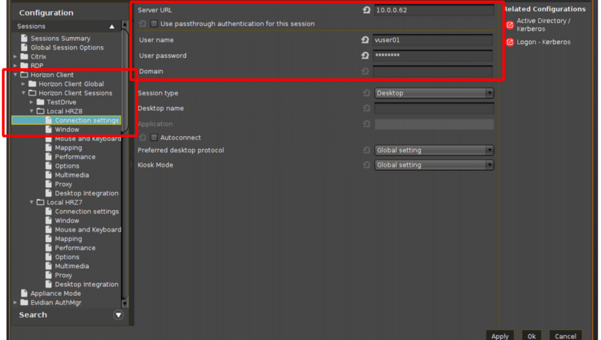
Task: Click the User name input field
Action: [x=433, y=40]
